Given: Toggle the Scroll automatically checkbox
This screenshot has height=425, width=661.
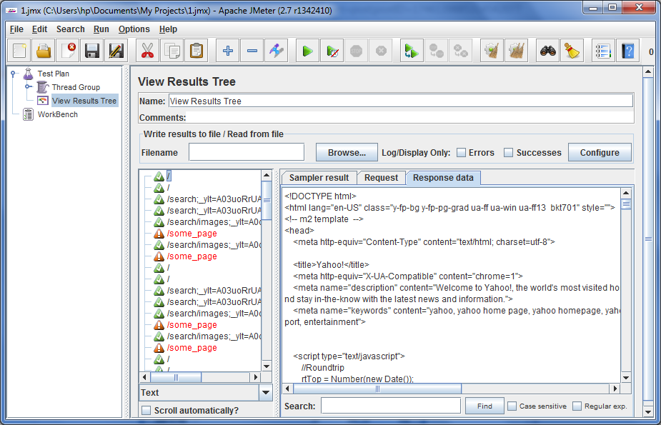Looking at the screenshot, I should [x=146, y=410].
